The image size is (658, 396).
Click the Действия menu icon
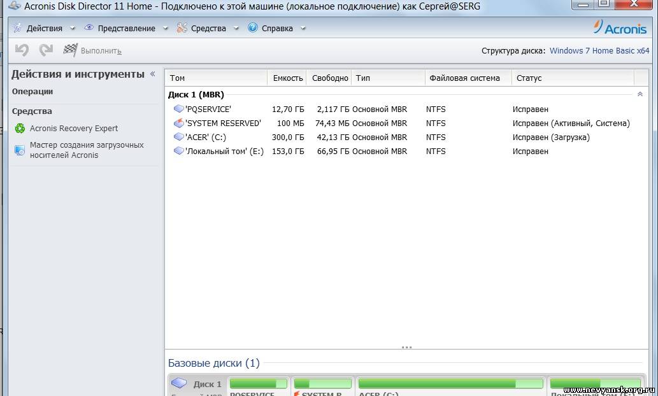point(17,27)
